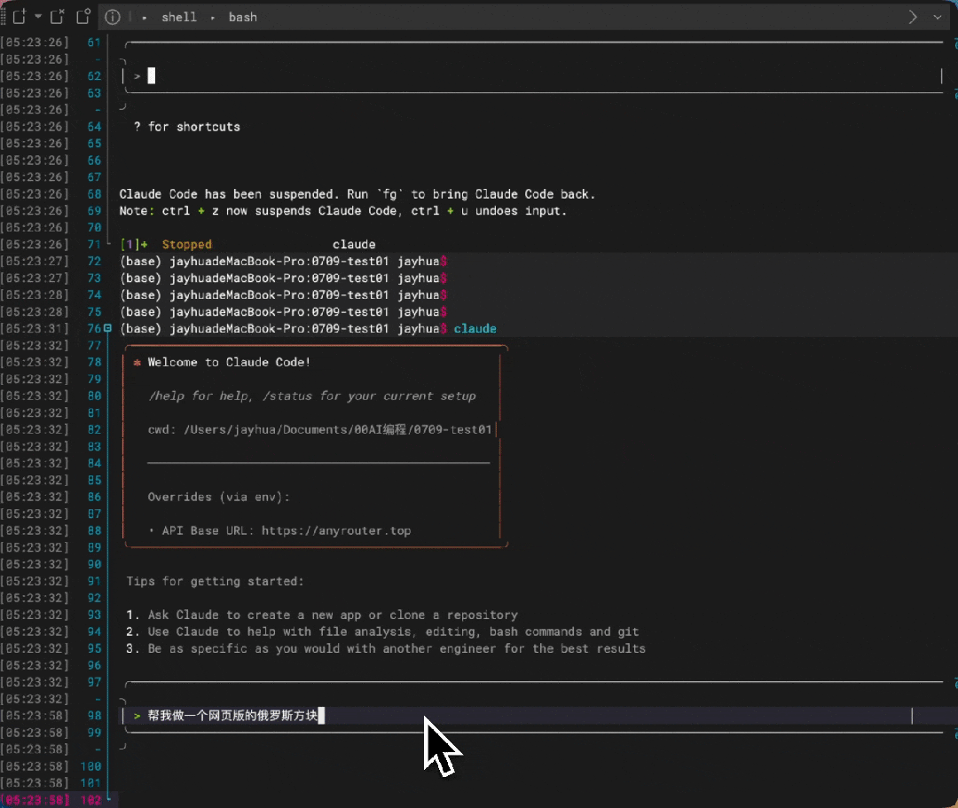The height and width of the screenshot is (808, 958).
Task: Click the shell prompt on line 75
Action: coord(284,312)
